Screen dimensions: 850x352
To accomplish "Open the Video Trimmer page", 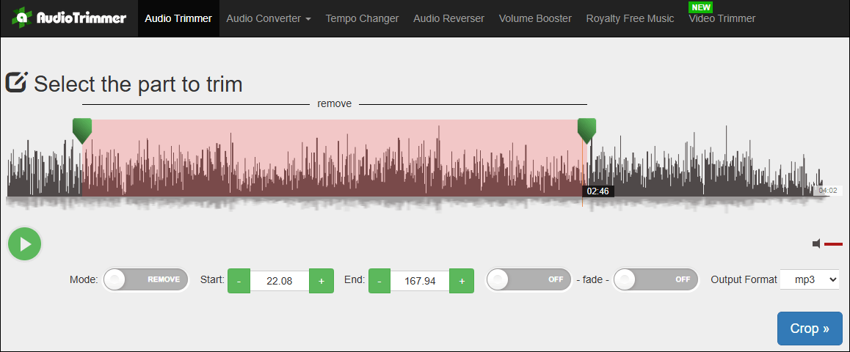I will point(722,18).
